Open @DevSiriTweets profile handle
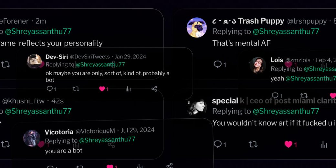 (90, 57)
